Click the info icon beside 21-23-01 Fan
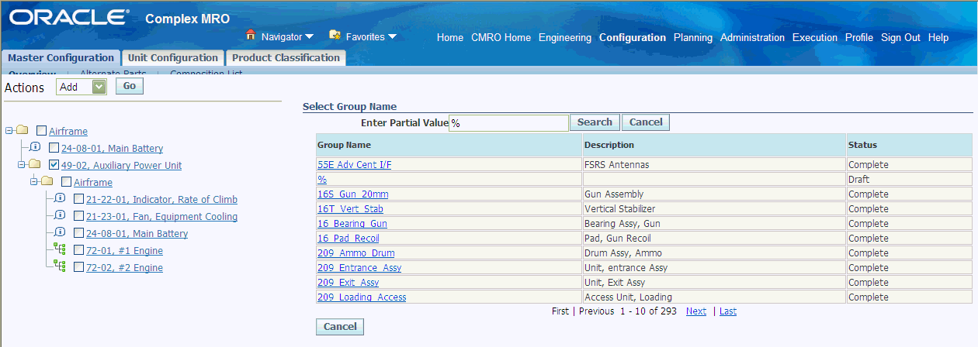Screen dimensions: 978x347 point(61,215)
